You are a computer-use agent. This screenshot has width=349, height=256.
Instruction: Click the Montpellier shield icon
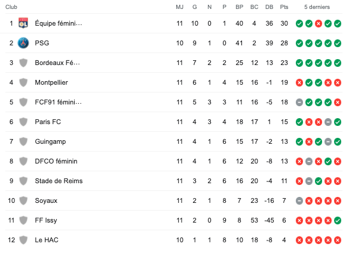(x=23, y=82)
